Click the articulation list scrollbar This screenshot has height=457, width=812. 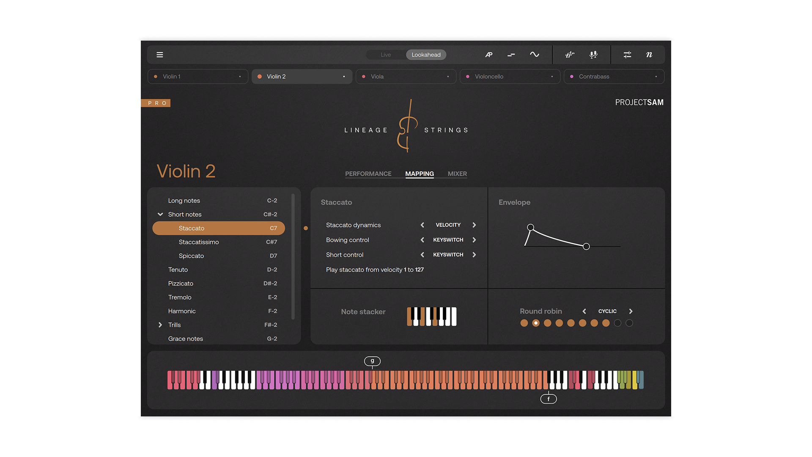[293, 256]
